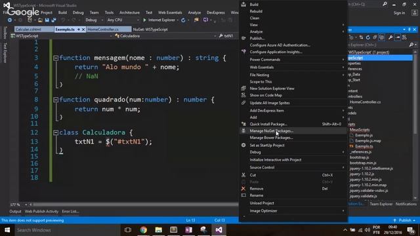Open the Calculadora class navigation dropdown

[x=165, y=36]
